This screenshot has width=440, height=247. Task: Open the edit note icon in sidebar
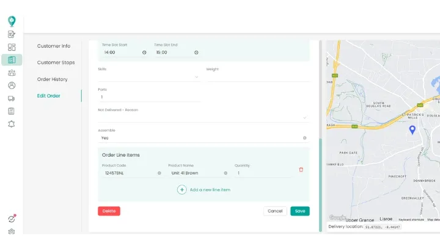(12, 34)
